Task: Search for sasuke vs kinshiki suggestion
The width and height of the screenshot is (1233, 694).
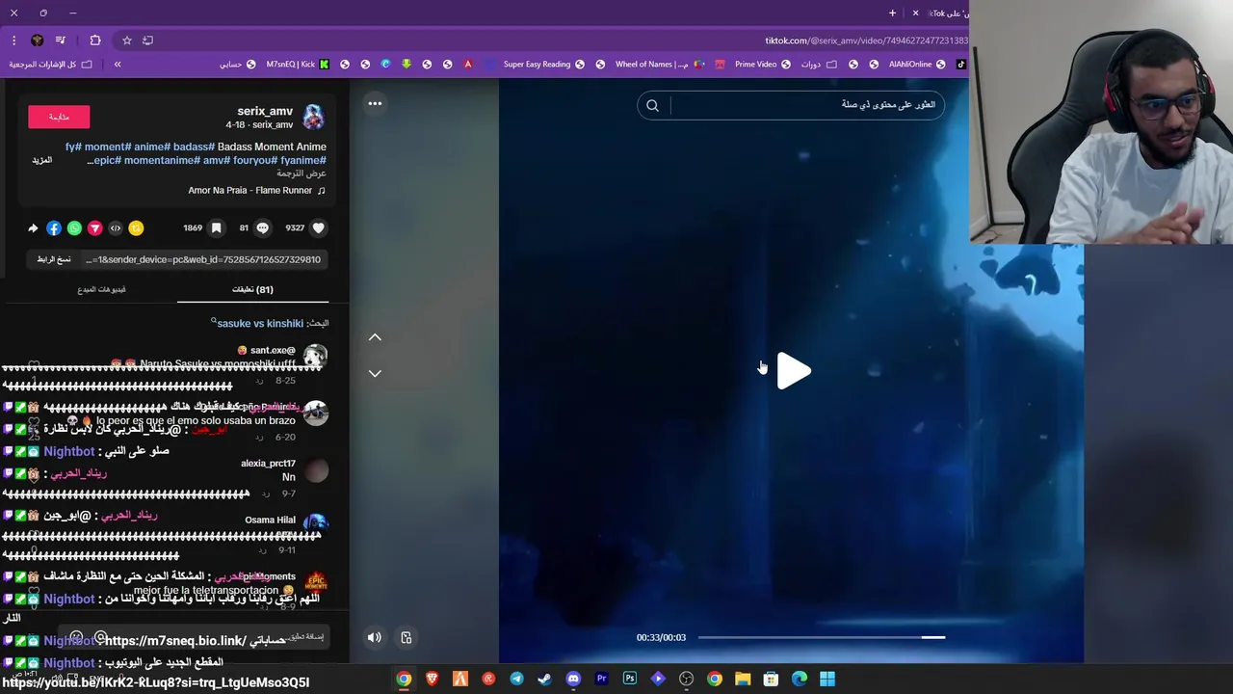Action: click(x=260, y=324)
